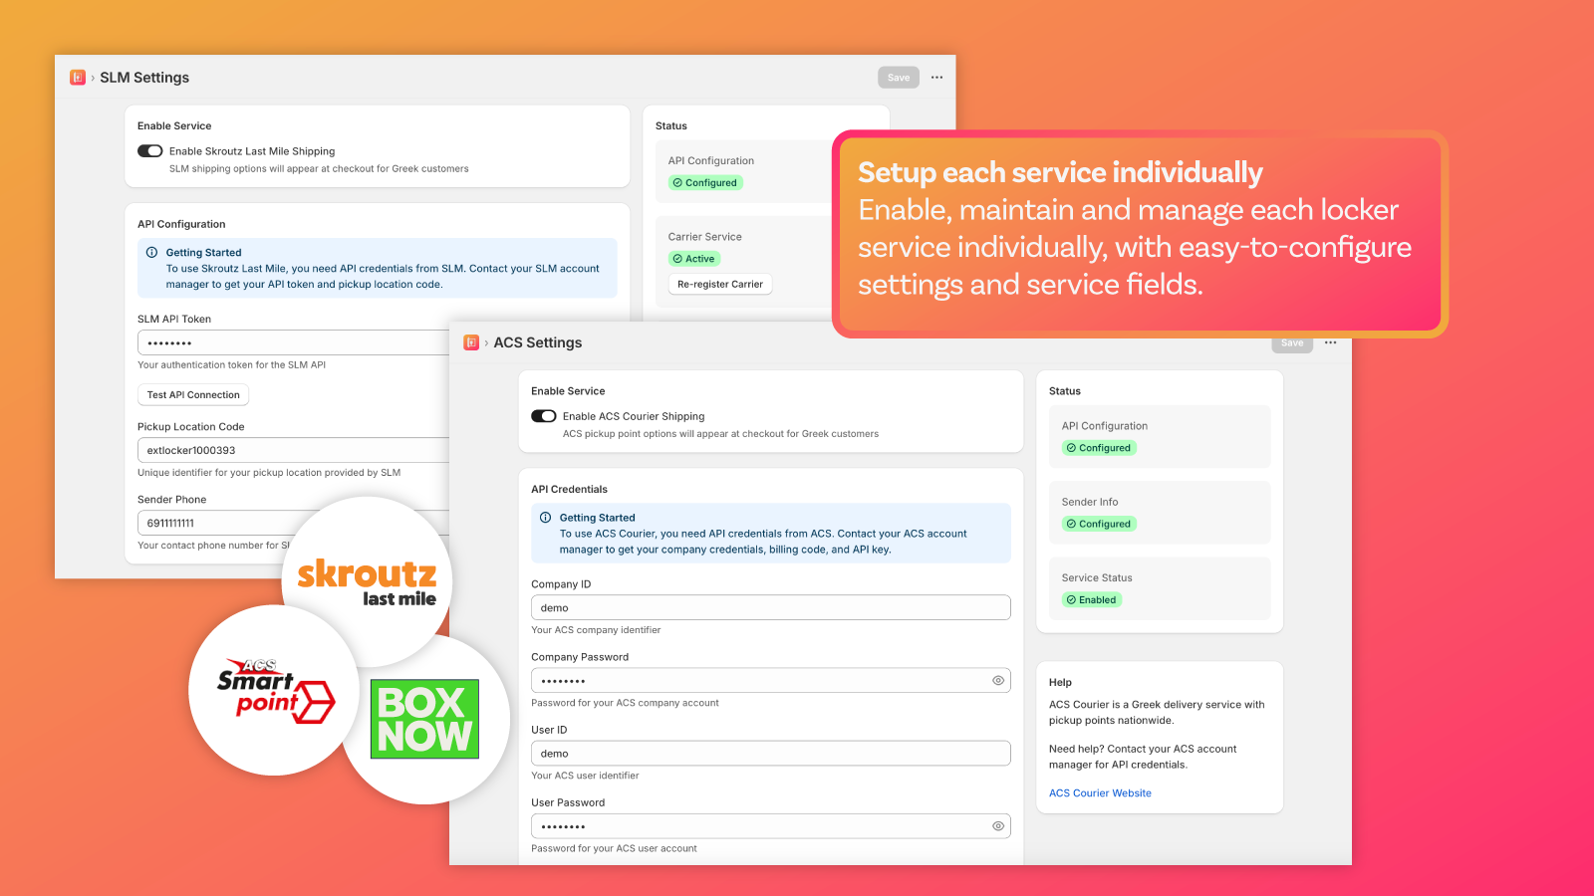Click Save in the ACS Settings window
This screenshot has width=1594, height=896.
click(1292, 343)
